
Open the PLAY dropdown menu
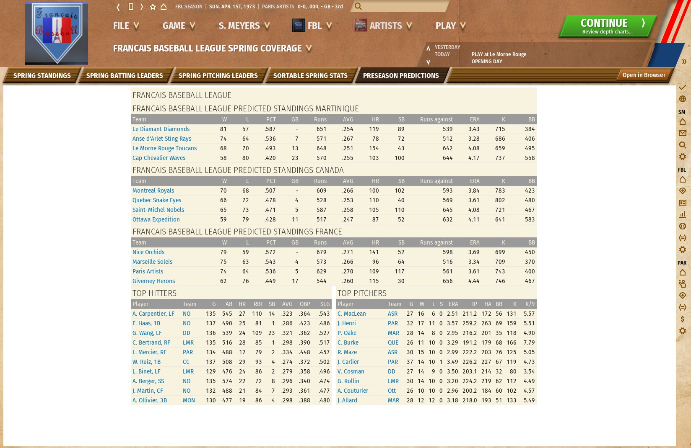click(450, 26)
